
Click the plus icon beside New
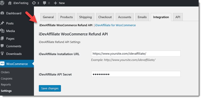55,3
